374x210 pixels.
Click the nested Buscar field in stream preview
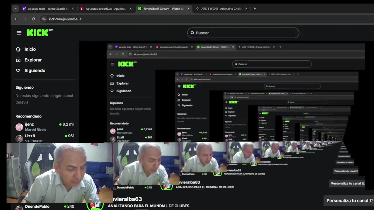(272, 64)
